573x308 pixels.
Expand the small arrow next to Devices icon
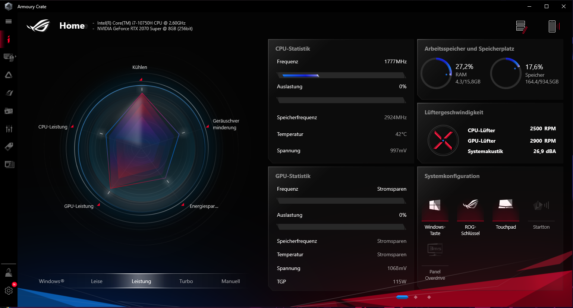coord(16,57)
